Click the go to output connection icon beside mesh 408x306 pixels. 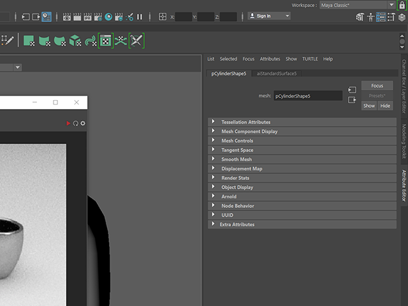pyautogui.click(x=352, y=100)
